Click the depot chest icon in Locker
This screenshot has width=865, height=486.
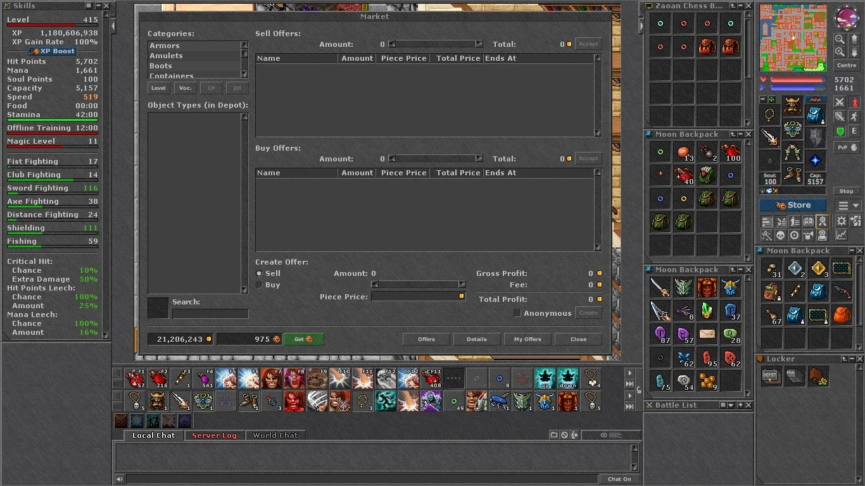pos(770,375)
